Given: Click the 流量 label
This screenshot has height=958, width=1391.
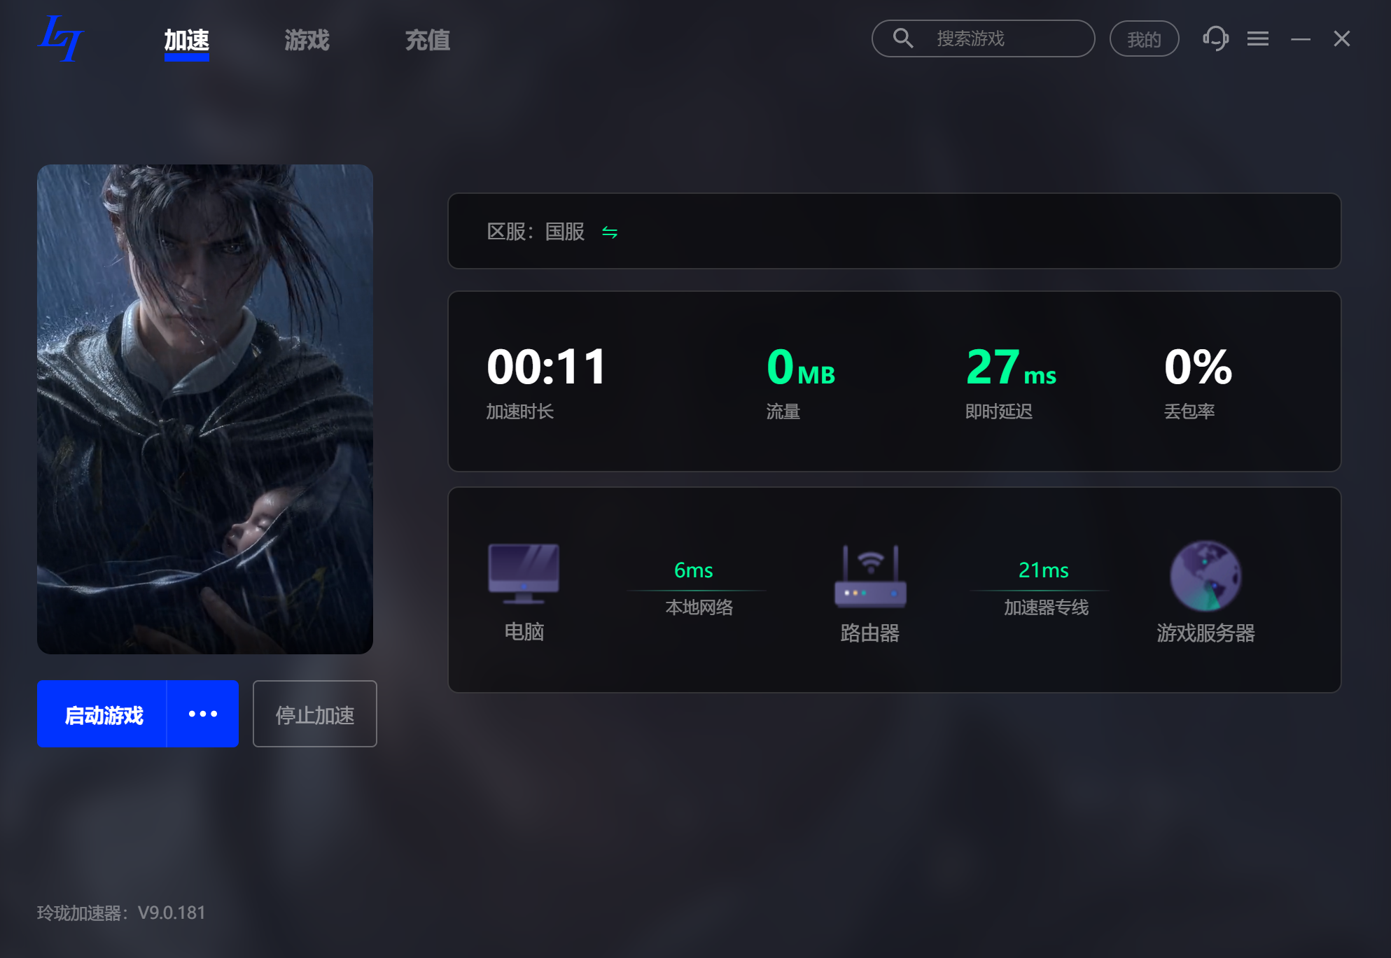Looking at the screenshot, I should [783, 411].
